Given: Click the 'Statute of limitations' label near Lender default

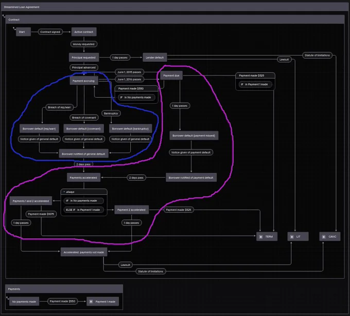Looking at the screenshot, I should tap(317, 55).
